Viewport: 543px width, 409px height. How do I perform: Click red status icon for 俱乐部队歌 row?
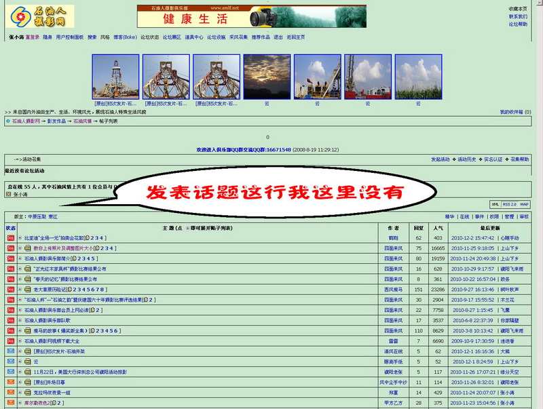11,320
